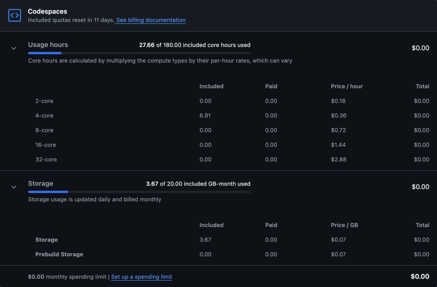Screen dimensions: 437x287
Task: Select the 16-core row label
Action: pyautogui.click(x=46, y=145)
